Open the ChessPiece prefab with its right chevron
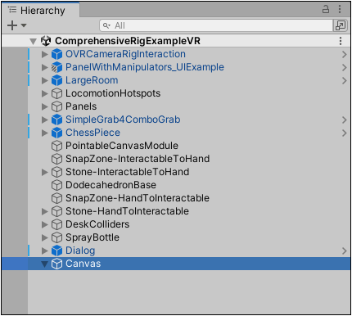This screenshot has height=316, width=352. (x=345, y=133)
